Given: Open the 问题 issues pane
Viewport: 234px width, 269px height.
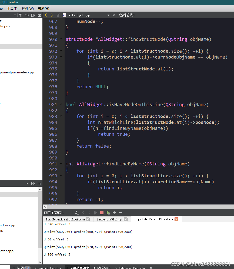Looking at the screenshot, I should pyautogui.click(x=22, y=268).
